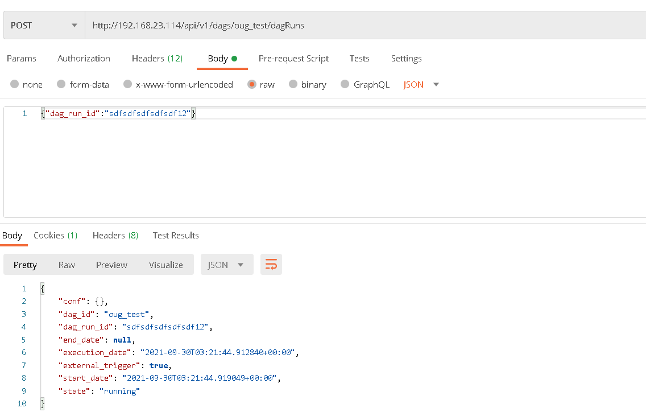Image resolution: width=646 pixels, height=412 pixels.
Task: Click the request URL field
Action: (x=365, y=25)
